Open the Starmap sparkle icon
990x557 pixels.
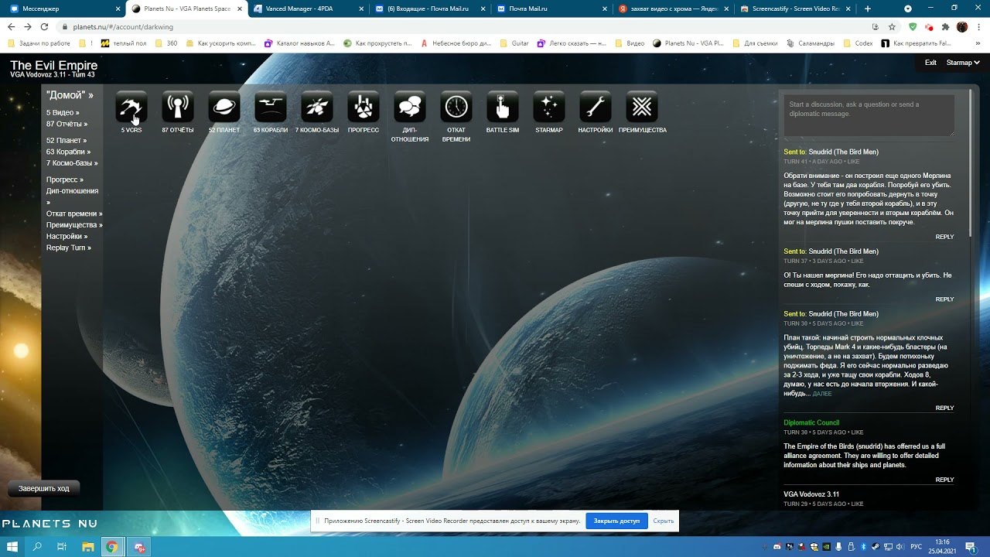549,107
